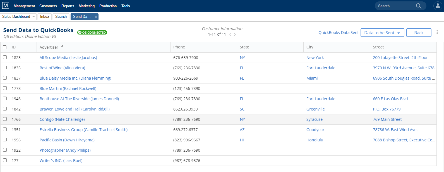The image size is (444, 172).
Task: Sort by the Street column header
Action: coord(378,47)
